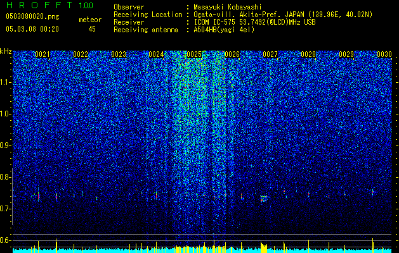This screenshot has width=399, height=253.
Task: Click the 0.9 kHz axis tick label
Action: coord(5,145)
